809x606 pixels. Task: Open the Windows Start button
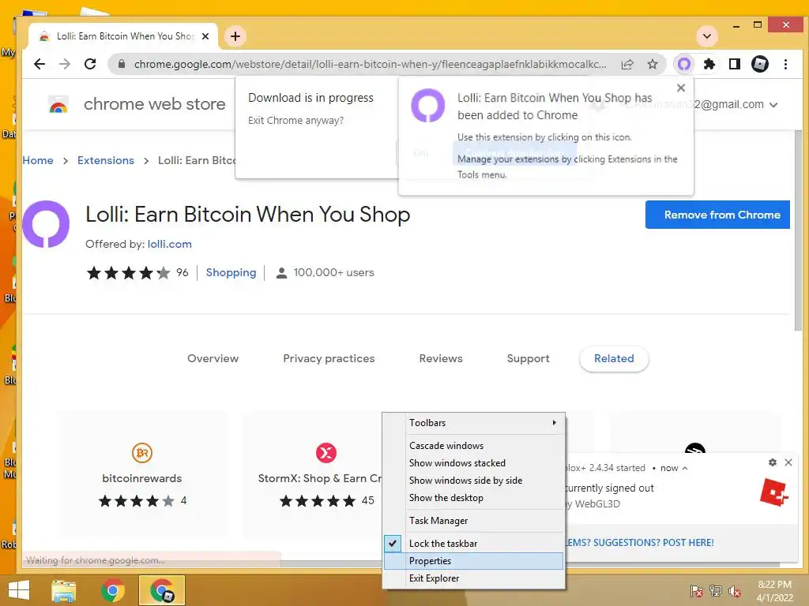click(19, 590)
